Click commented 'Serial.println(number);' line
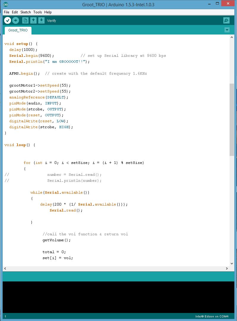This screenshot has width=237, height=321. tap(74, 181)
